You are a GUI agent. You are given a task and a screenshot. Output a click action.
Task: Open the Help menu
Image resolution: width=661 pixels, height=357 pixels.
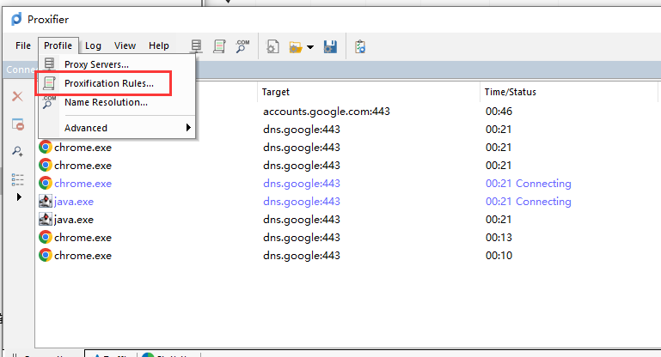pos(159,45)
